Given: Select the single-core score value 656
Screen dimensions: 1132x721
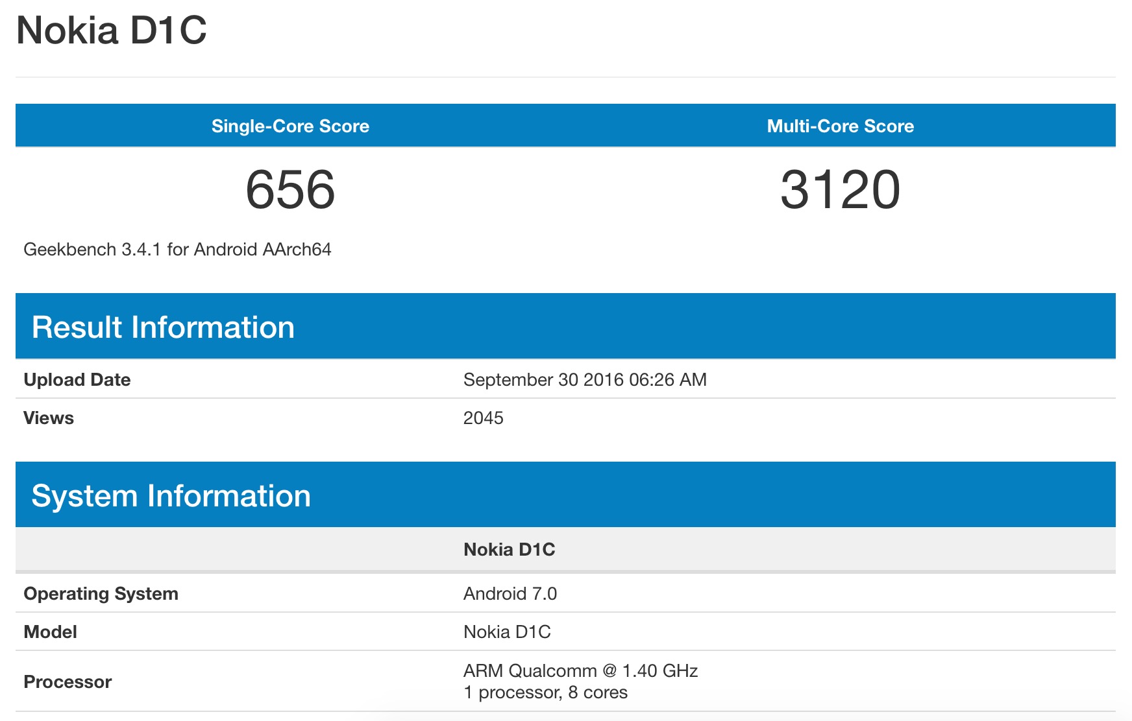Looking at the screenshot, I should tap(290, 190).
